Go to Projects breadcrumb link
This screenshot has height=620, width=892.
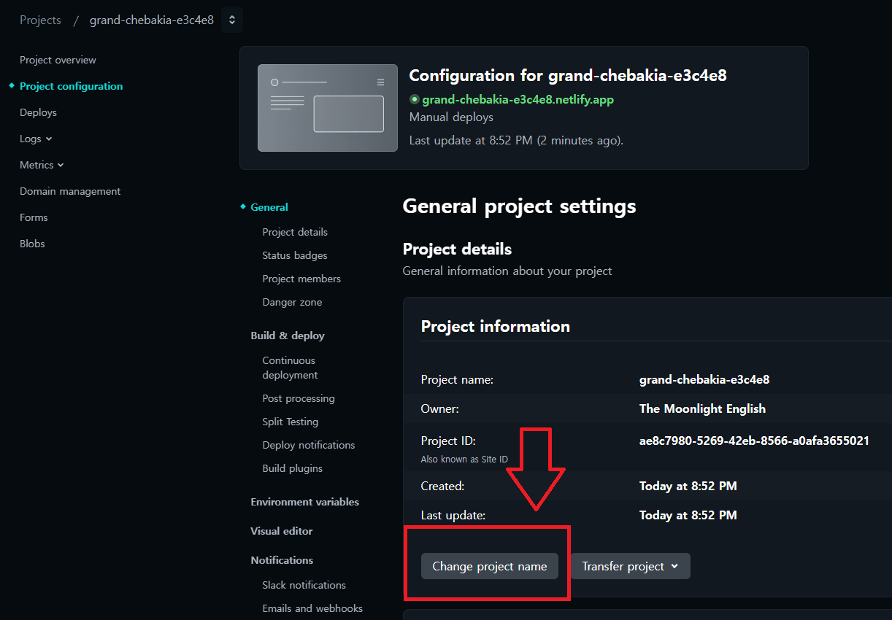pyautogui.click(x=40, y=20)
